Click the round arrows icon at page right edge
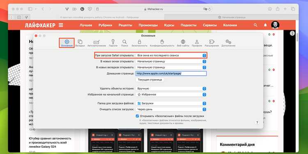Screen dimensions: 308x154 [292, 33]
